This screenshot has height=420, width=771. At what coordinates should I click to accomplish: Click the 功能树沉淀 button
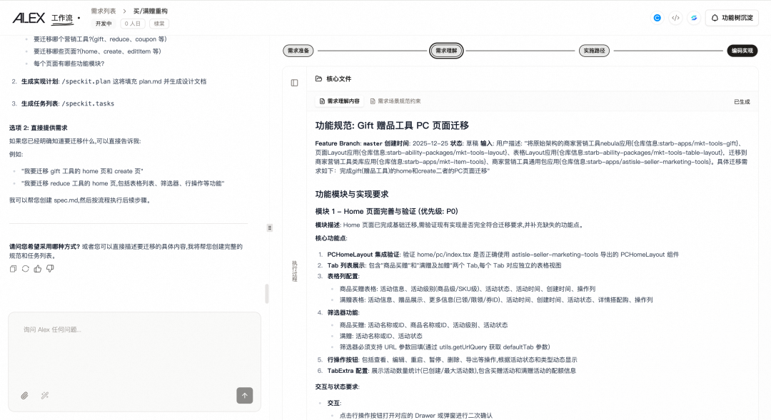(731, 18)
